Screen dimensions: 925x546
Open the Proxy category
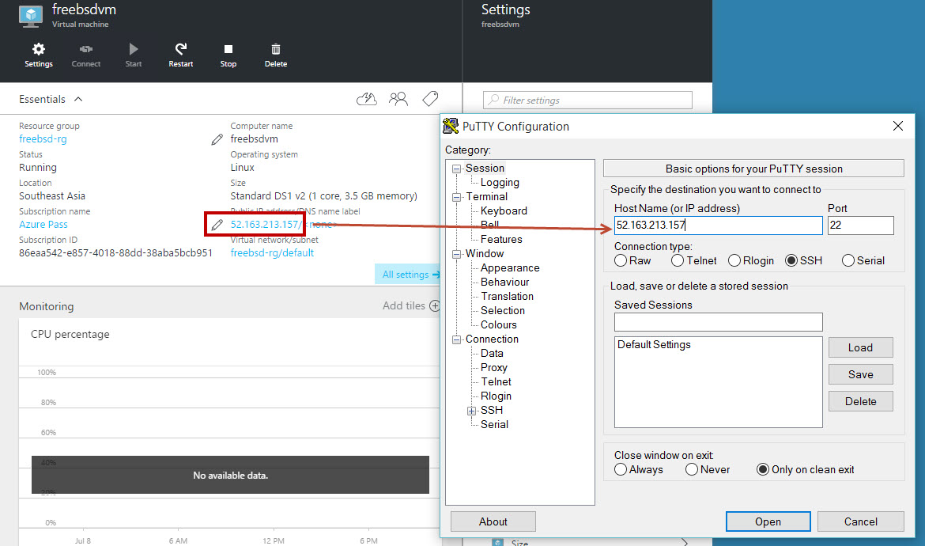coord(494,367)
